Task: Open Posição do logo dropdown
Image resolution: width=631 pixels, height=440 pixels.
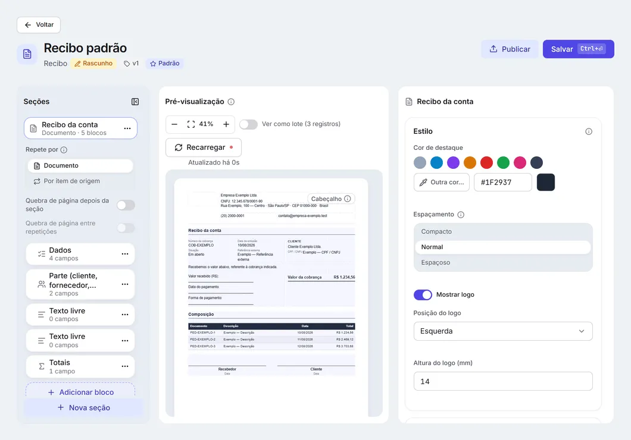Action: tap(502, 331)
